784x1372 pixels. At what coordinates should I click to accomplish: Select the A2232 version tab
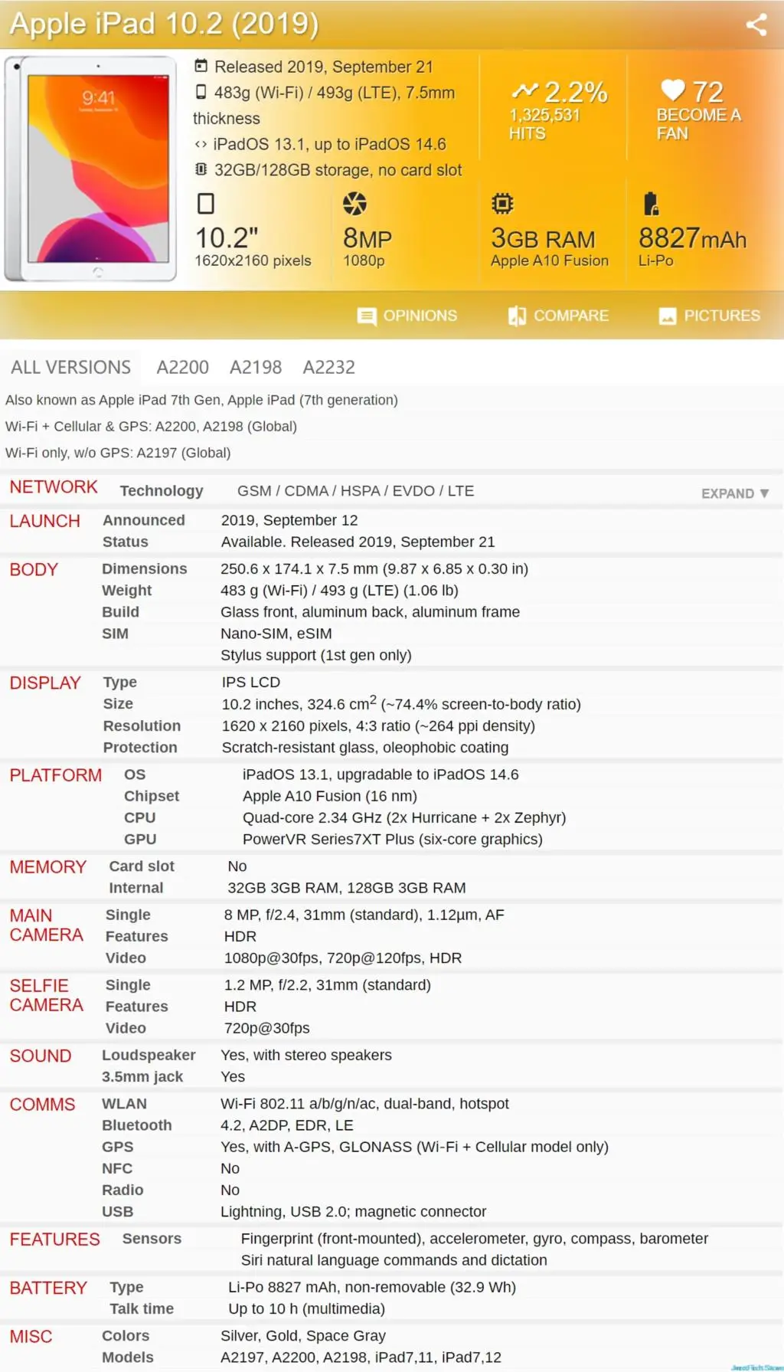(x=329, y=367)
